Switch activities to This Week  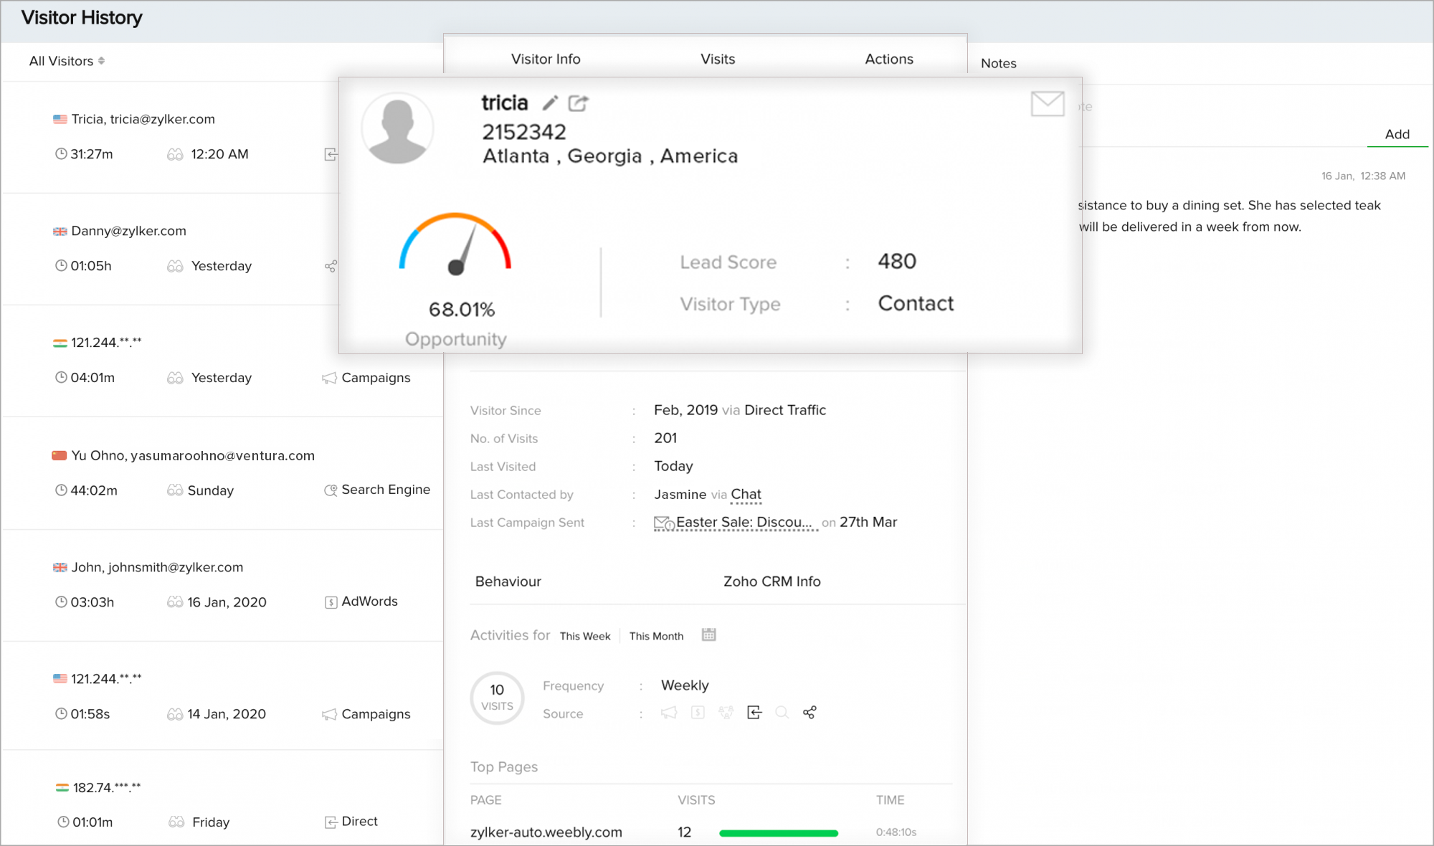(x=584, y=636)
